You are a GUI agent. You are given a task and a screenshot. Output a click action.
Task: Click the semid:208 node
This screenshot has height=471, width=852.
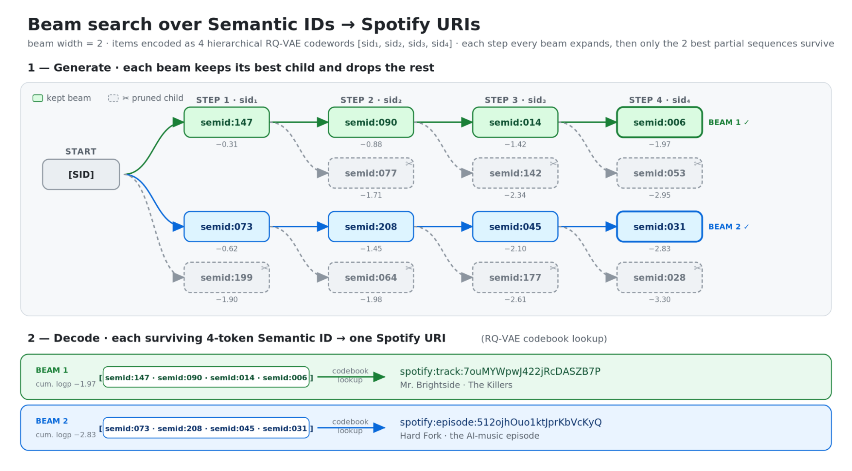pyautogui.click(x=371, y=227)
